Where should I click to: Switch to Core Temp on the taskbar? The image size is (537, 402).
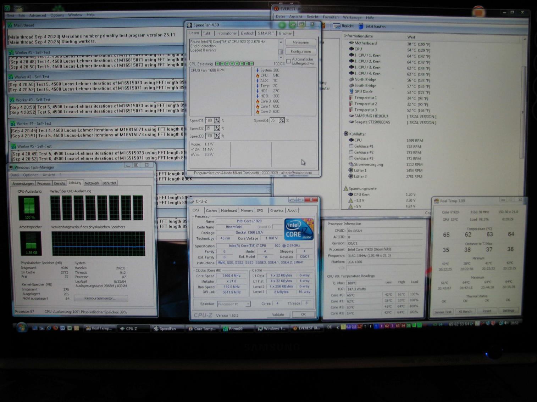click(202, 329)
